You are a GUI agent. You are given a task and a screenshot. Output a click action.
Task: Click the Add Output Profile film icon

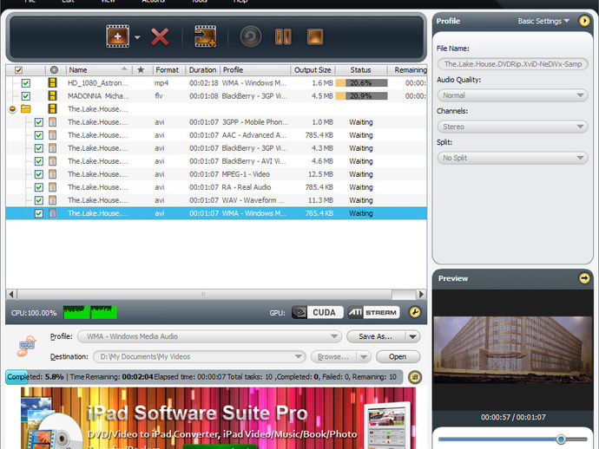click(x=205, y=36)
